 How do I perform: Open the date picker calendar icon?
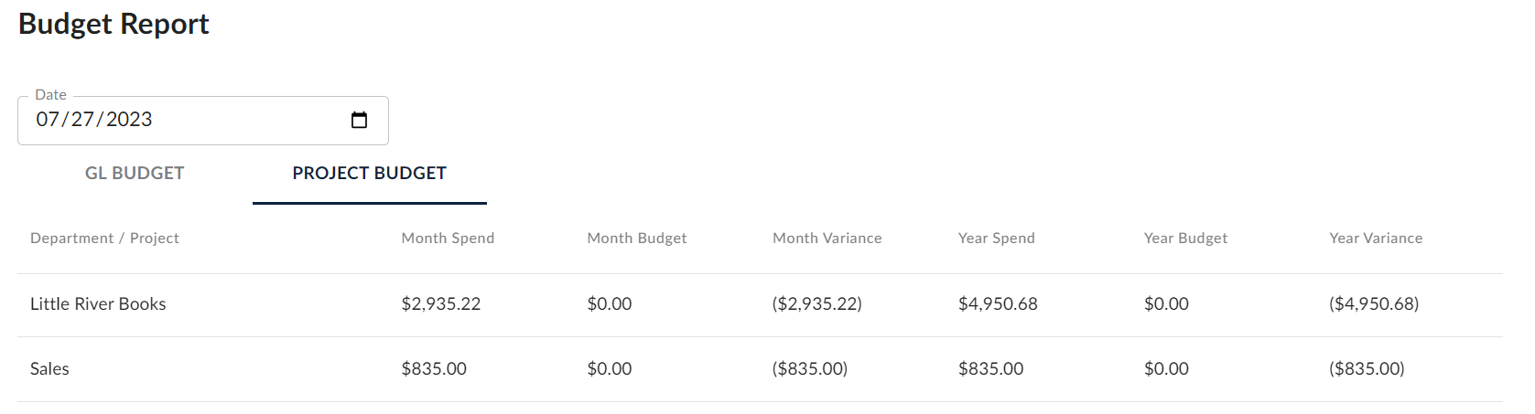pyautogui.click(x=360, y=120)
